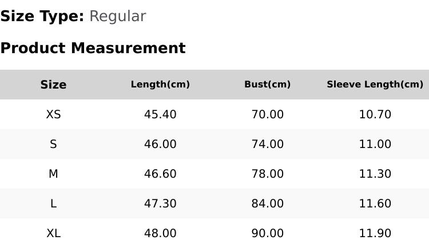
Task: Click the 48.00 length value for XL
Action: [x=160, y=234]
